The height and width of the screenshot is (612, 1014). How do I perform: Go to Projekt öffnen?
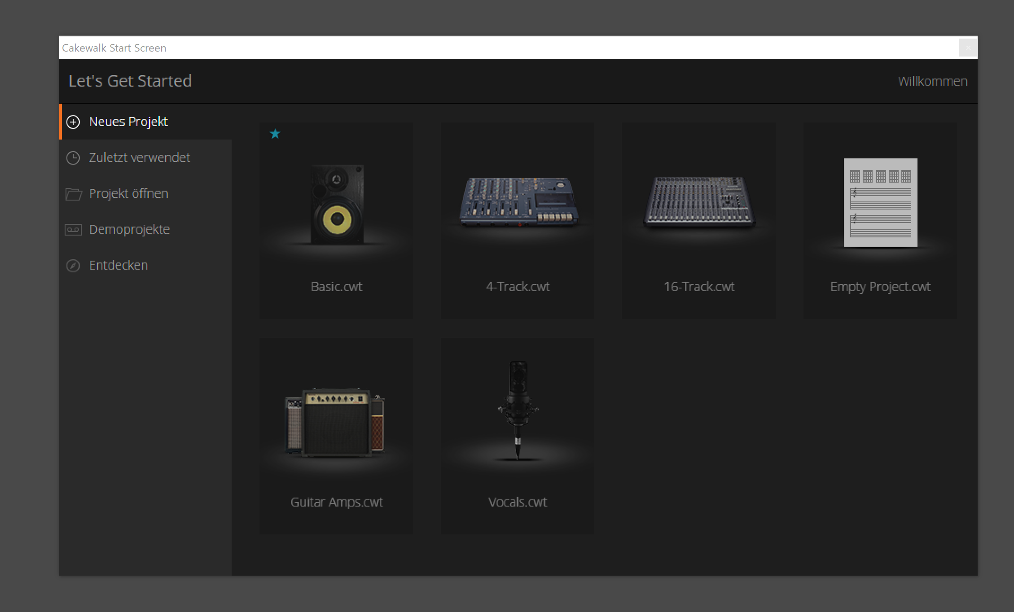[145, 193]
